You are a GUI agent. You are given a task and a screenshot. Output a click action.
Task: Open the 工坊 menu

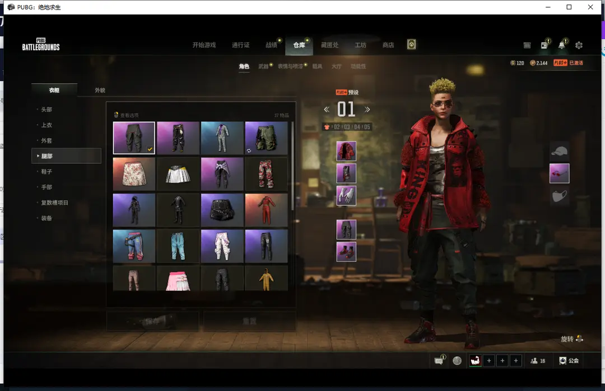[x=360, y=45]
